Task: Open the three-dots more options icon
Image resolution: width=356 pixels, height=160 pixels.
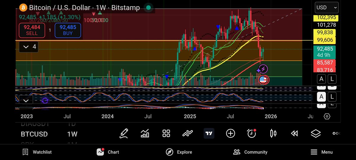Action: (336, 134)
